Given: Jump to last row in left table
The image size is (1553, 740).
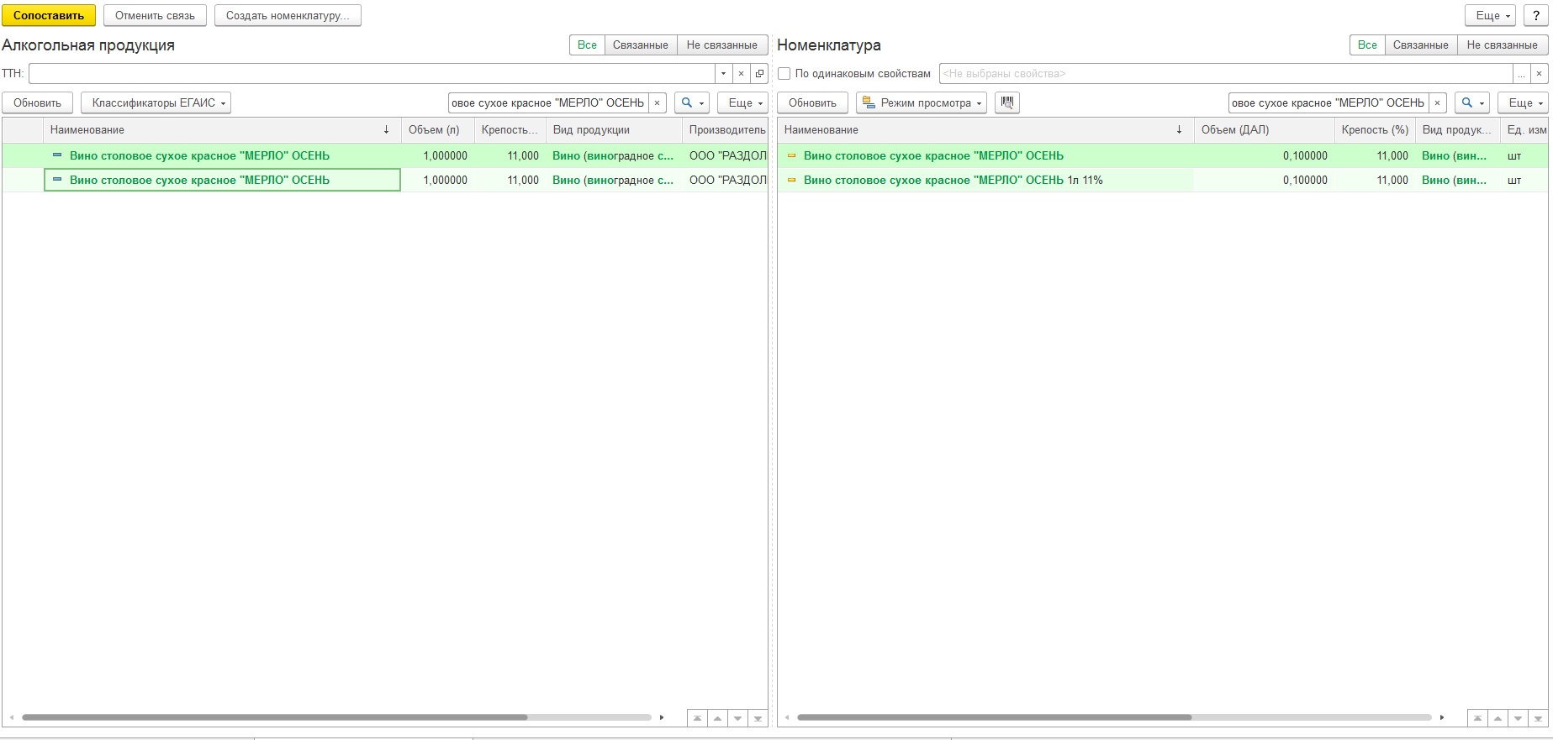Looking at the screenshot, I should click(758, 718).
